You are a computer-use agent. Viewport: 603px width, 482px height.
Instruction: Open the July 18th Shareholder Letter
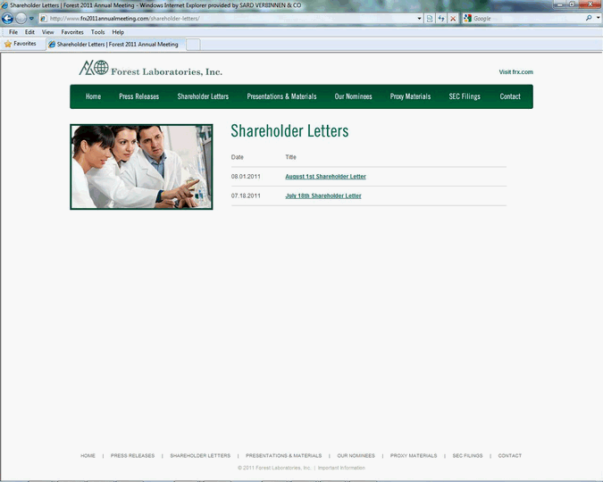pyautogui.click(x=323, y=195)
